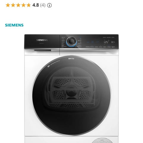Open the (4) reviews count
Image resolution: width=143 pixels, height=143 pixels.
click(43, 5)
